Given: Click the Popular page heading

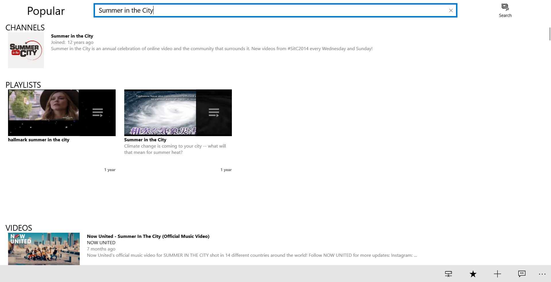Looking at the screenshot, I should 46,11.
